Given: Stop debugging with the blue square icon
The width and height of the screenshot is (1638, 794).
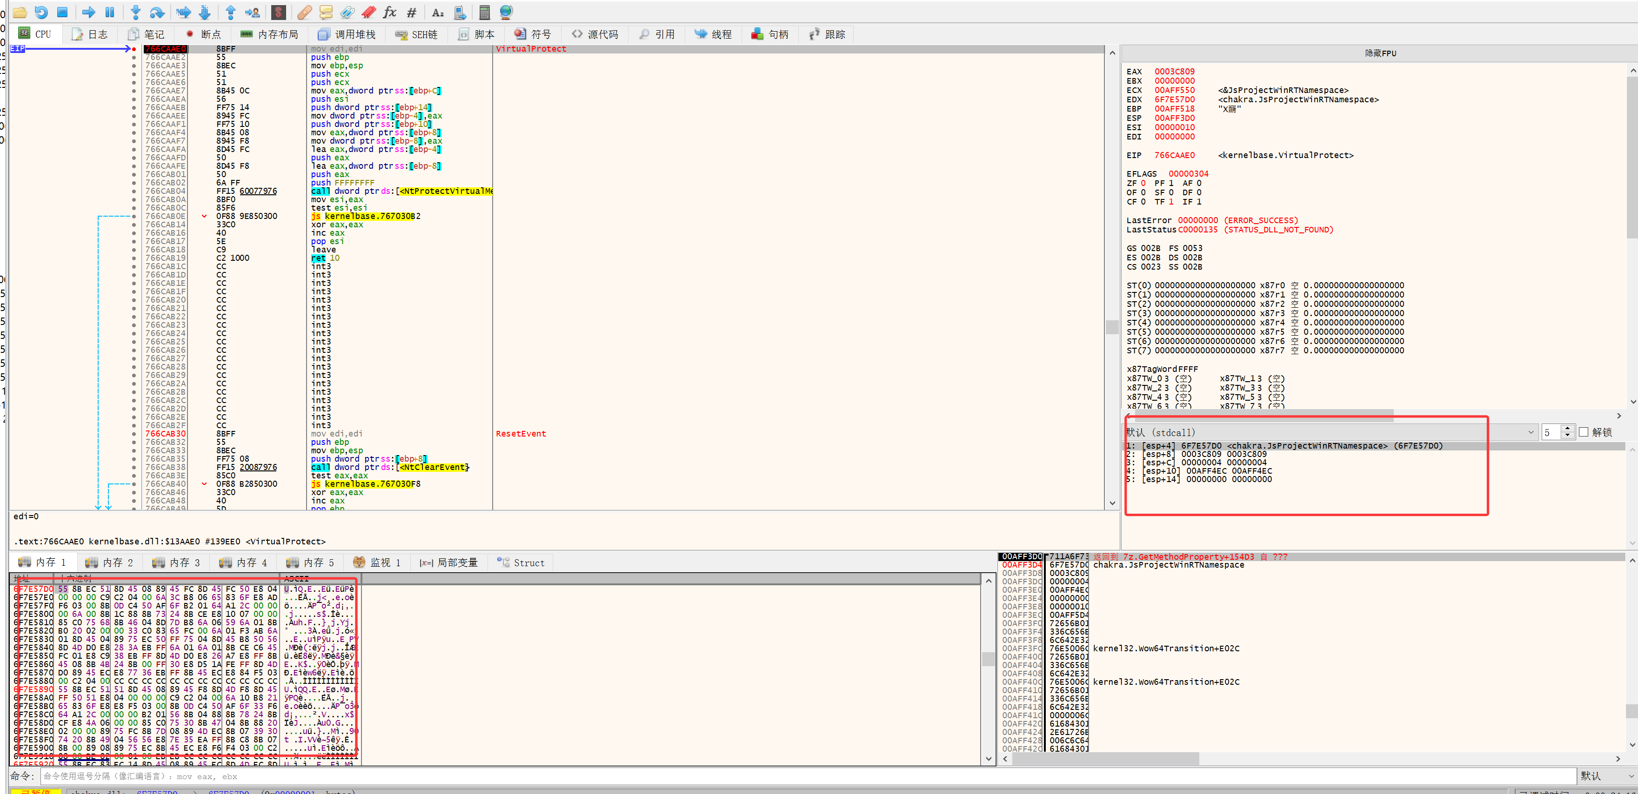Looking at the screenshot, I should point(62,12).
